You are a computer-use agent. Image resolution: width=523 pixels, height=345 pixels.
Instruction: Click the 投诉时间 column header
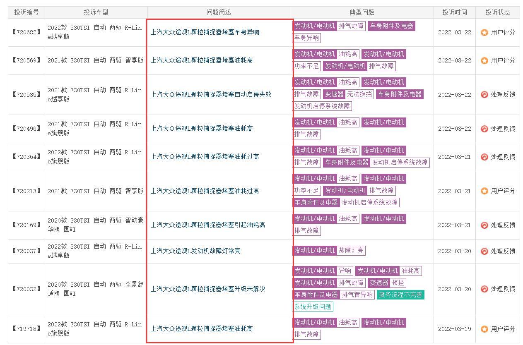pos(455,12)
